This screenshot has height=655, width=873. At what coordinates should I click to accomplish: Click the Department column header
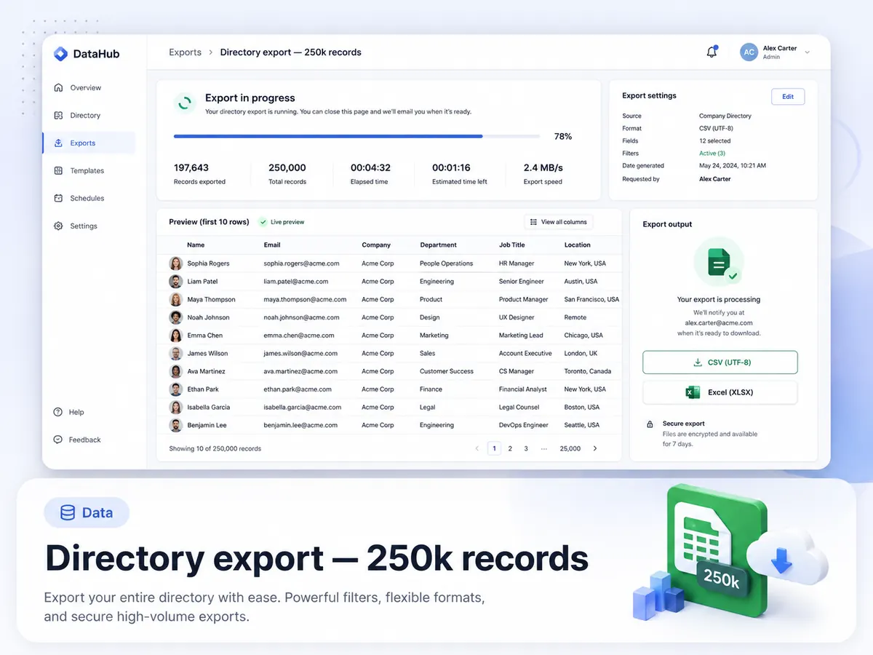point(438,245)
